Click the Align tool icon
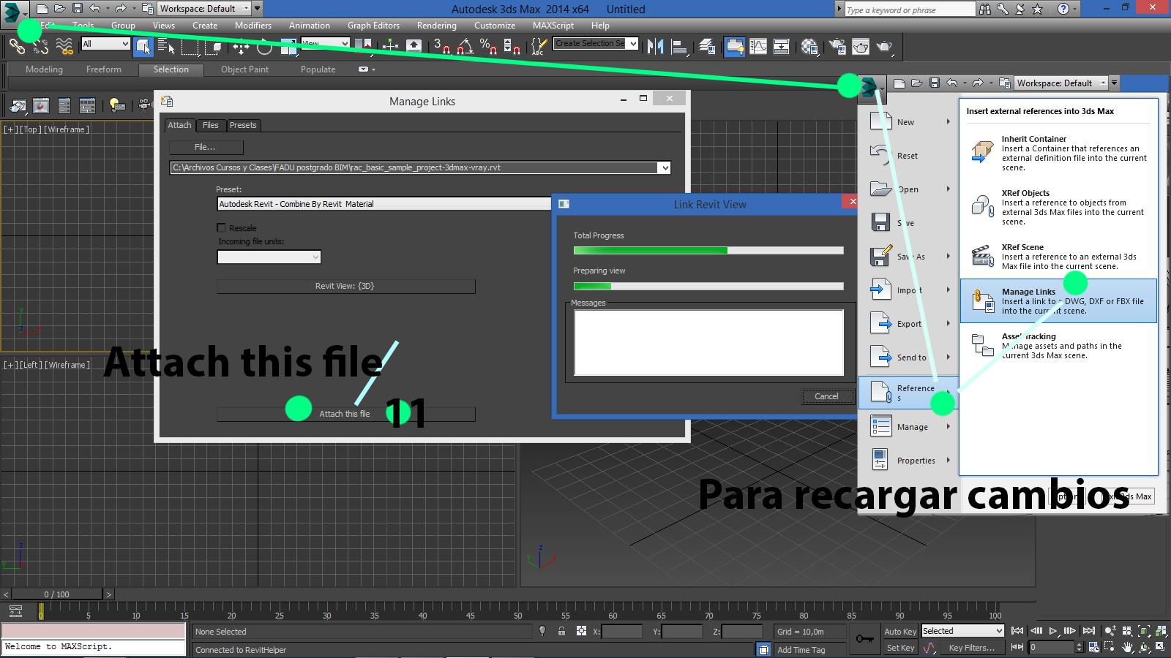The image size is (1171, 658). click(680, 47)
